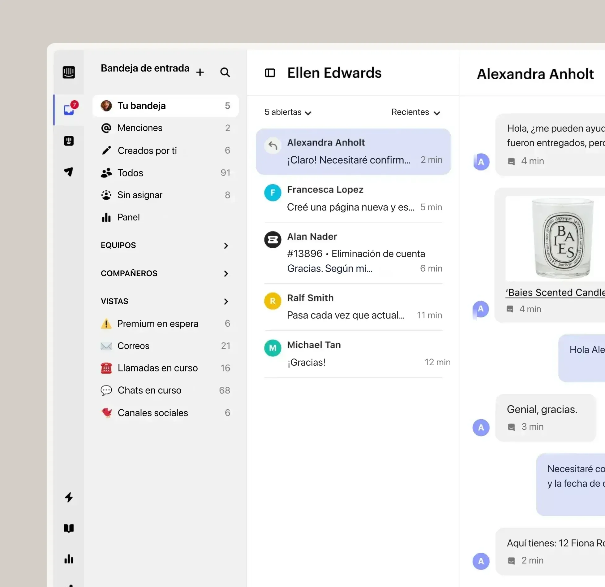Open Francesca Lopez conversation
Screen dimensions: 605x587
(353, 199)
